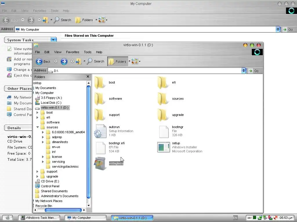Viewport: 297px width, 222px height.
Task: Expand the upgrade folder in tree
Action: pyautogui.click(x=37, y=176)
